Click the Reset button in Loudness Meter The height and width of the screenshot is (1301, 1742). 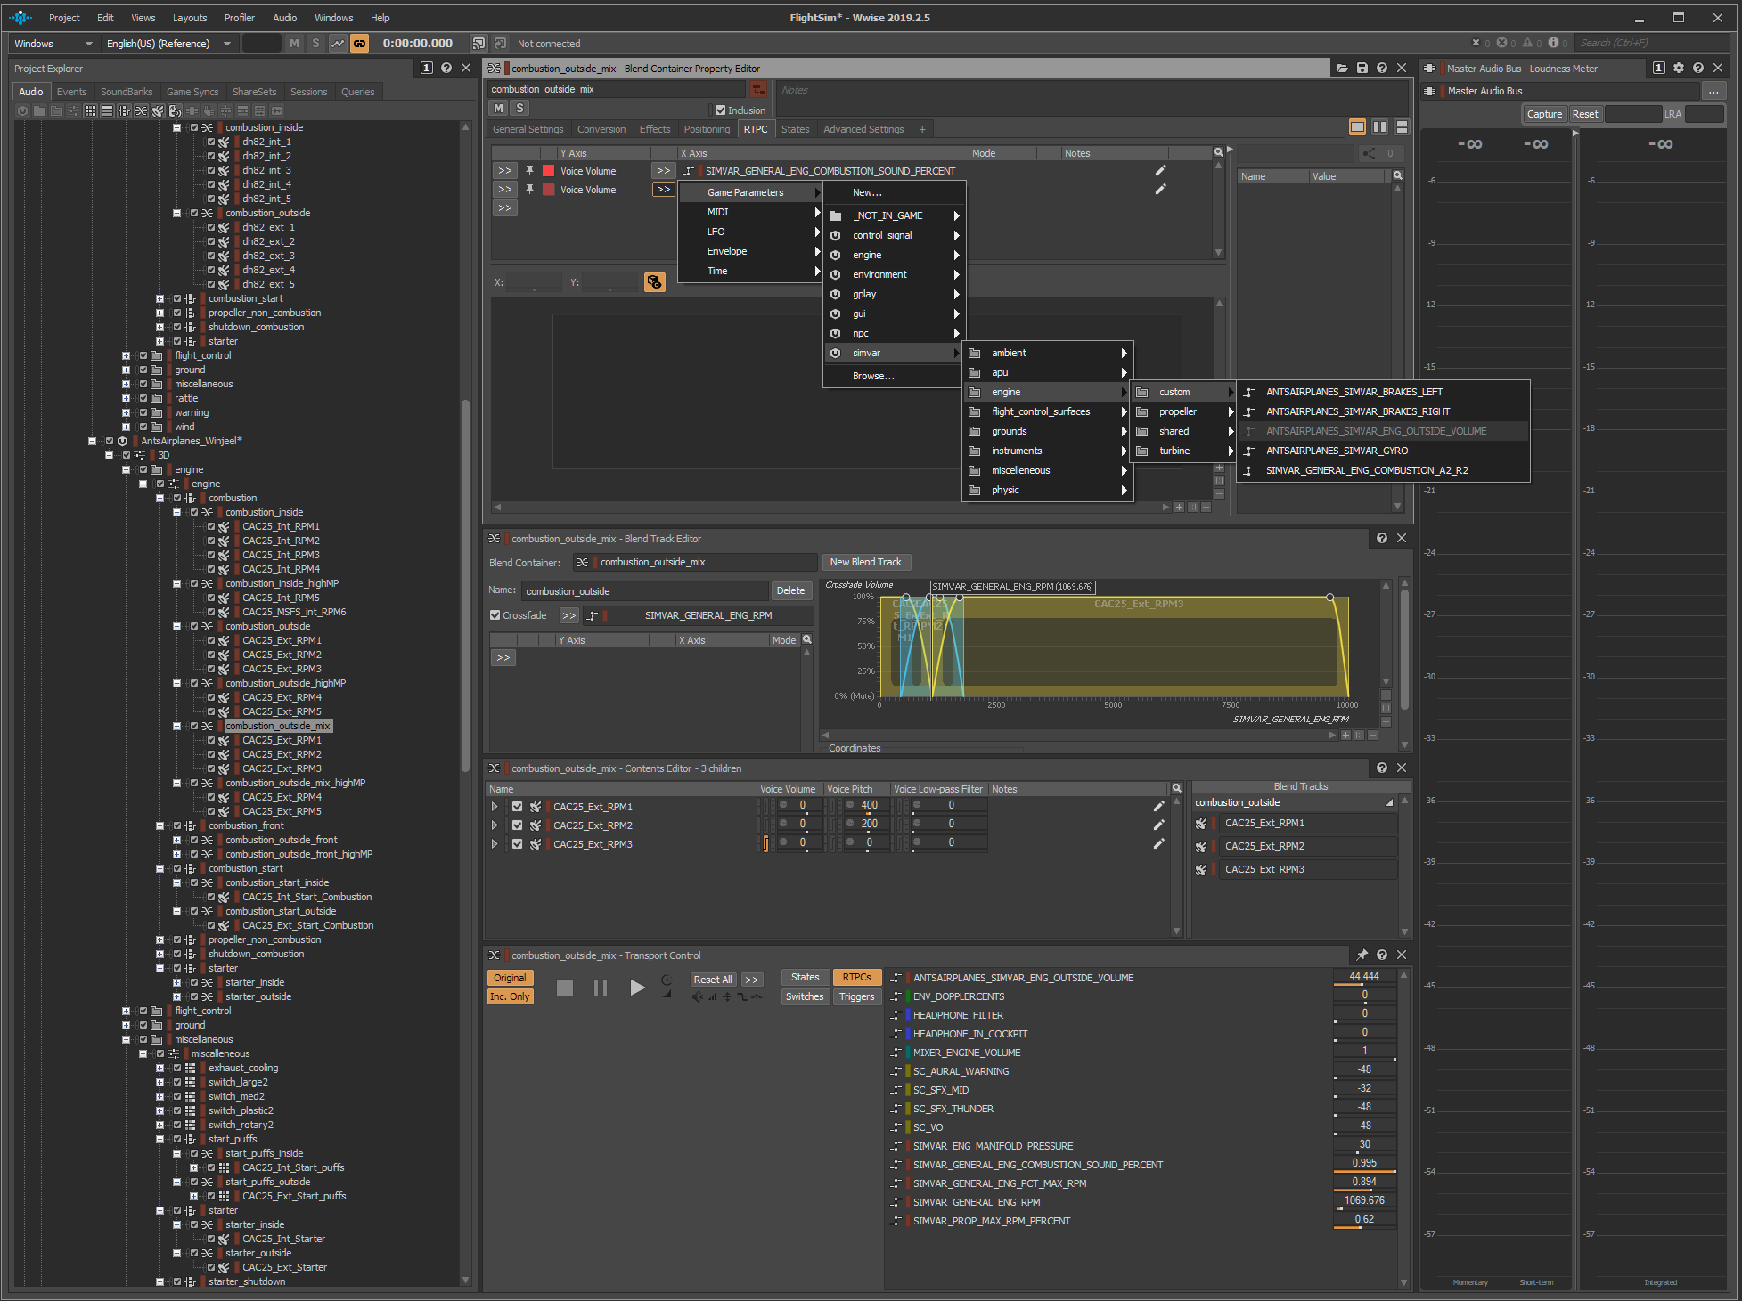(1585, 114)
